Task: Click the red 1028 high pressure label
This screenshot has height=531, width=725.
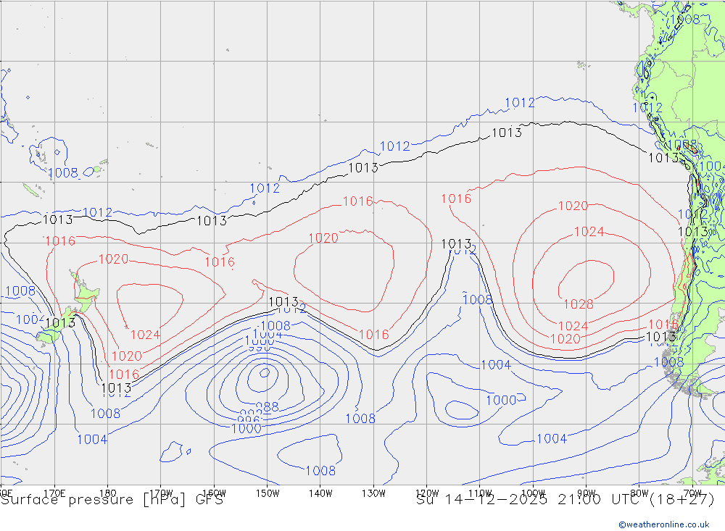Action: [x=579, y=304]
